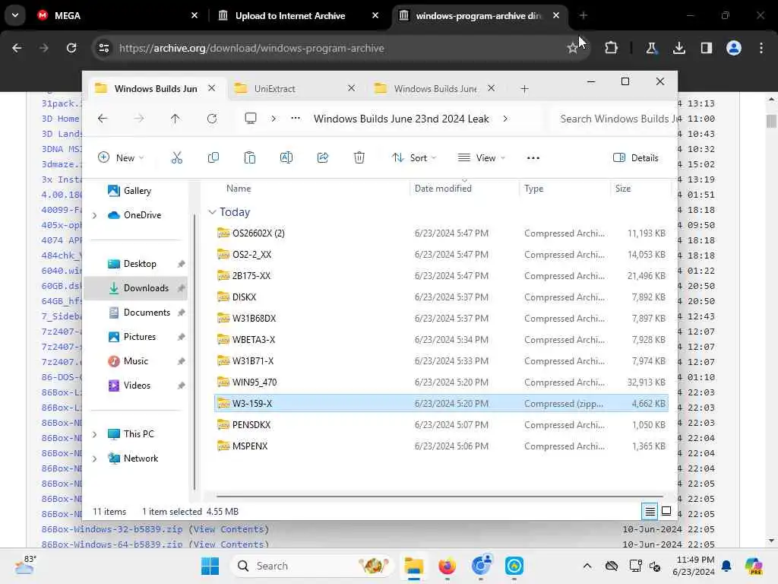Reload the archive.org page
The image size is (778, 584).
71,48
